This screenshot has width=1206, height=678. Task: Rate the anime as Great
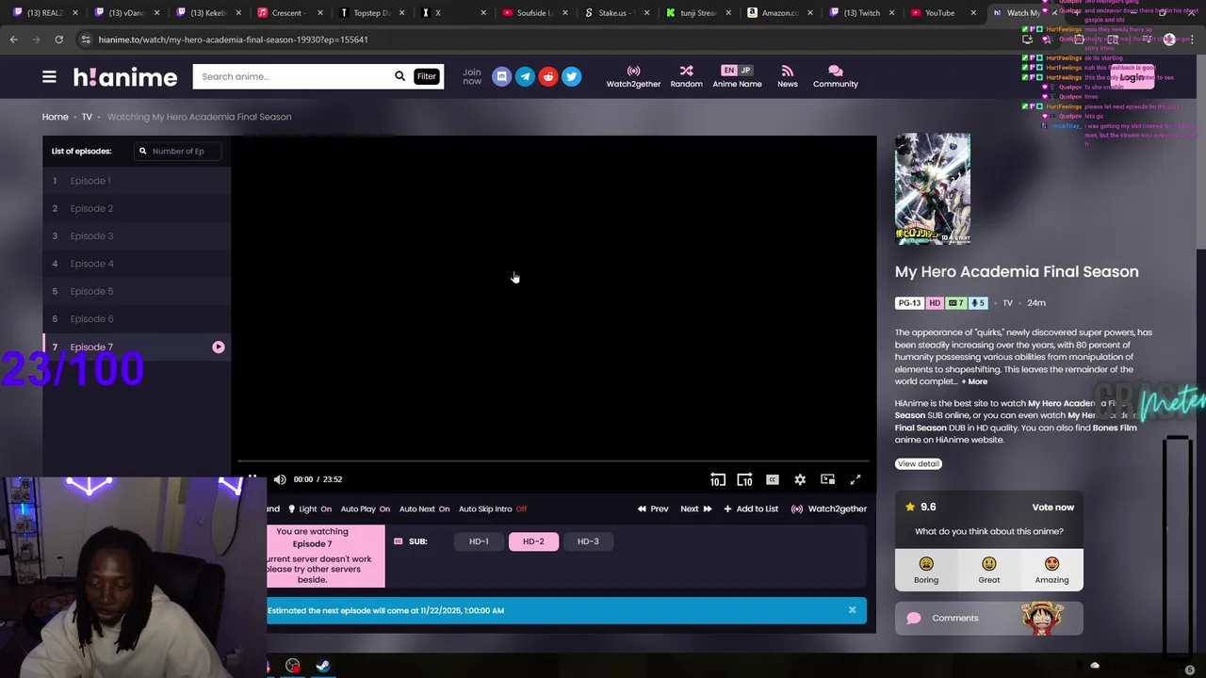click(988, 570)
